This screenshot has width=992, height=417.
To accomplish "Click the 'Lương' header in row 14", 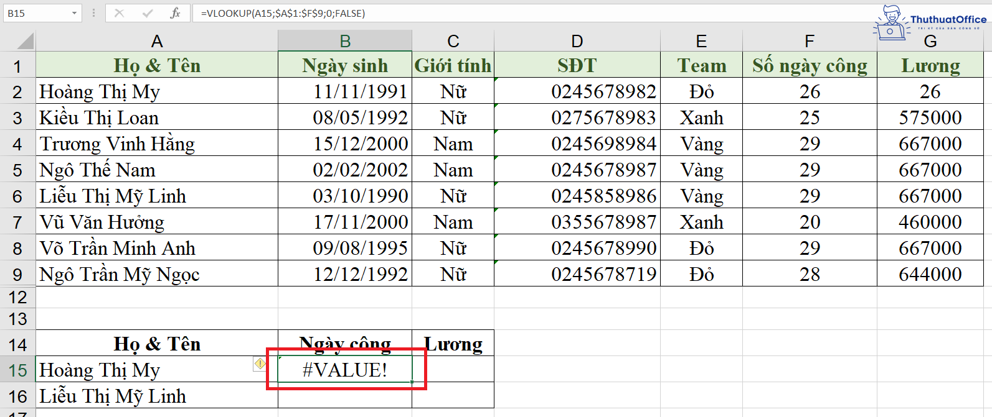I will point(453,344).
